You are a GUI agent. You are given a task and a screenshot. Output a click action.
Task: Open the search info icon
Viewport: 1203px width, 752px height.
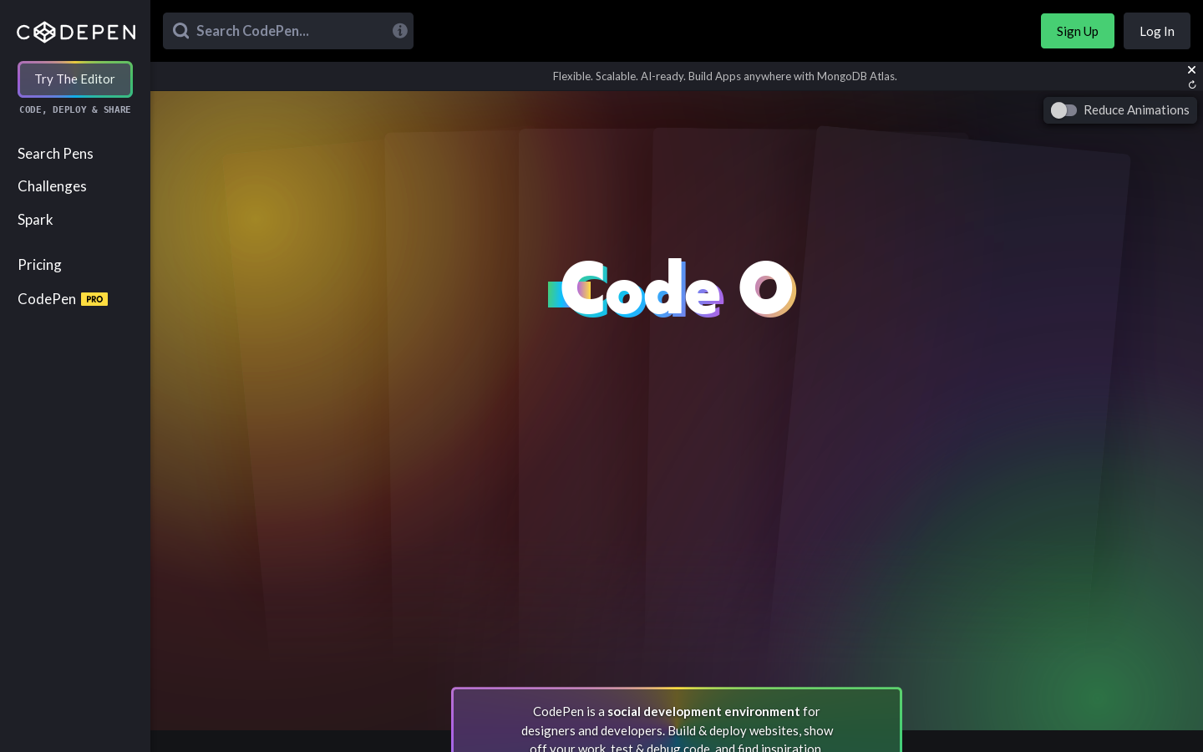click(400, 31)
